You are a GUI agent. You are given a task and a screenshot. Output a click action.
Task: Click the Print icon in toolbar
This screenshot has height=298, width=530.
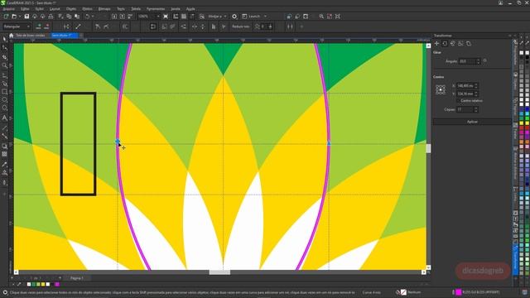click(x=51, y=17)
